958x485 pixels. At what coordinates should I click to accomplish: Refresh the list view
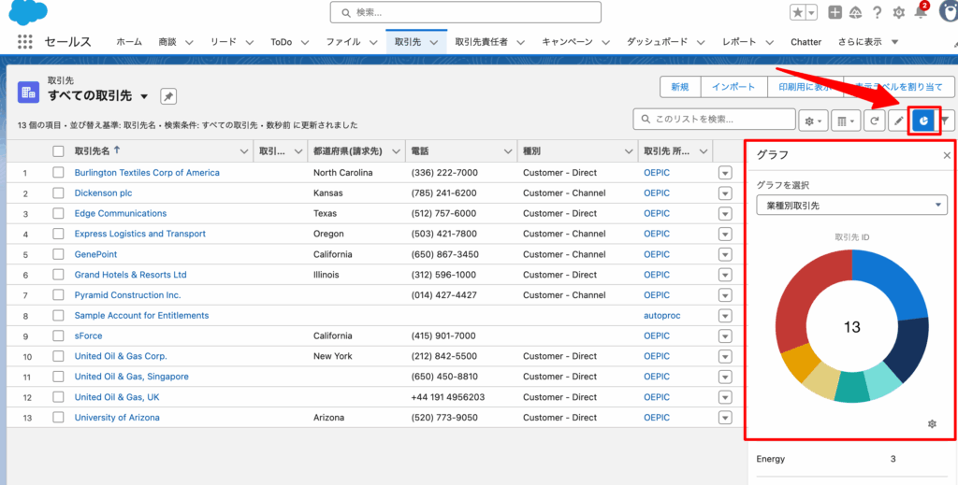coord(875,121)
